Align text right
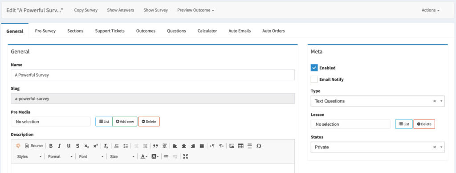Viewport: 456px width, 173px height. pos(193,146)
